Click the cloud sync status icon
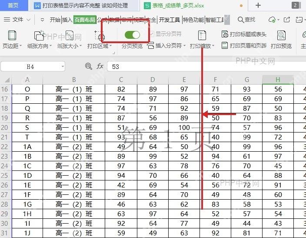This screenshot has height=238, width=306. click(272, 20)
